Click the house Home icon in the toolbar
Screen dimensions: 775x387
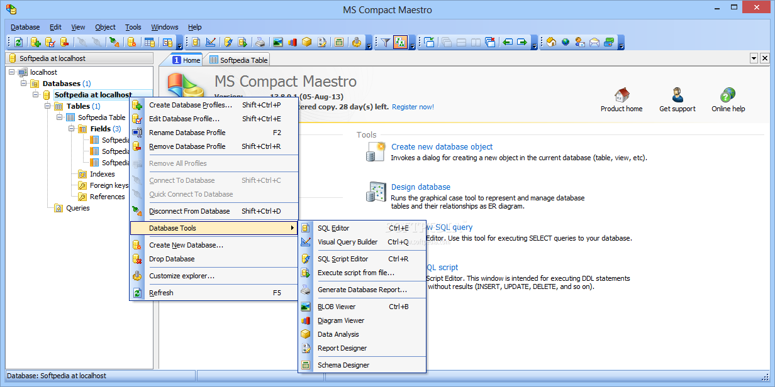tap(551, 42)
